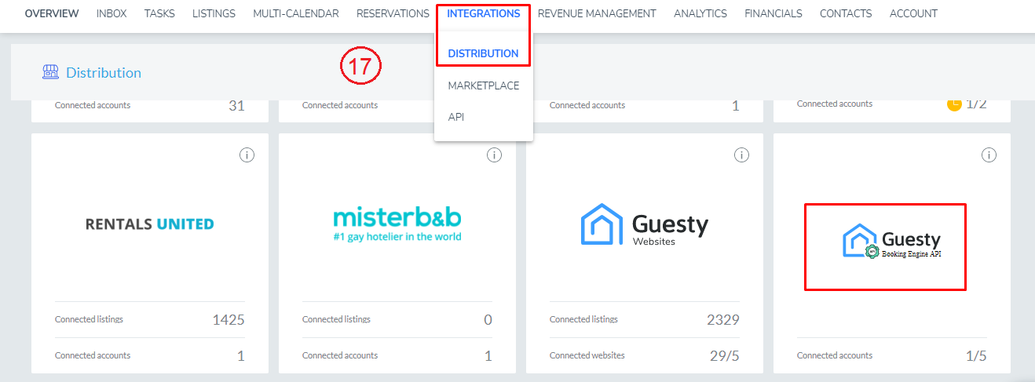The width and height of the screenshot is (1035, 382).
Task: Go to the Inbox tab
Action: tap(112, 13)
